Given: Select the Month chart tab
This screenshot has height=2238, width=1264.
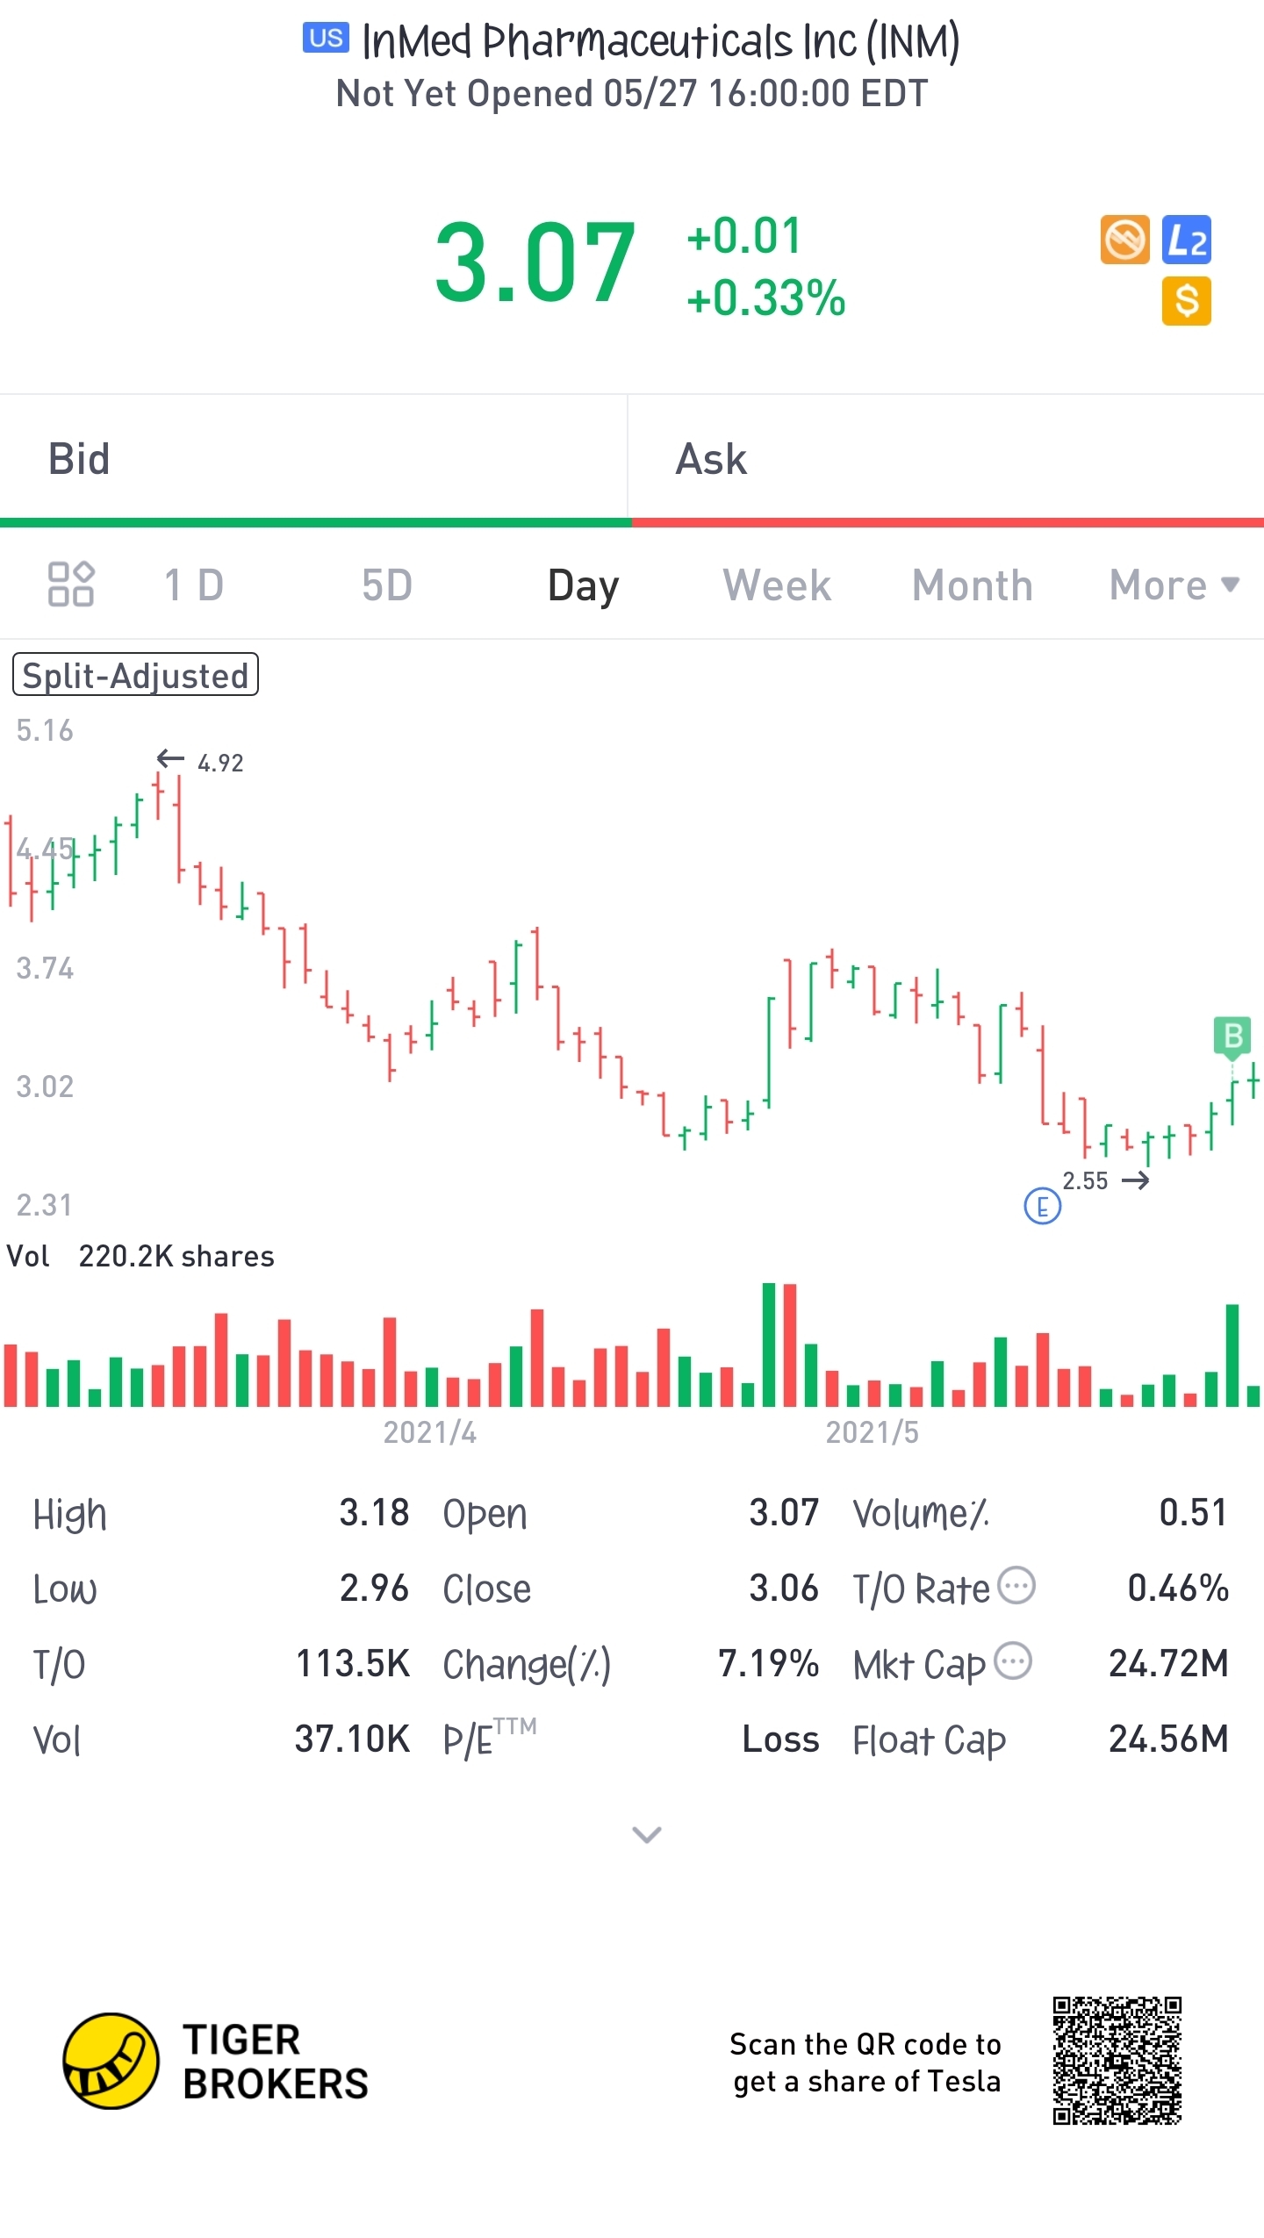Looking at the screenshot, I should click(972, 585).
